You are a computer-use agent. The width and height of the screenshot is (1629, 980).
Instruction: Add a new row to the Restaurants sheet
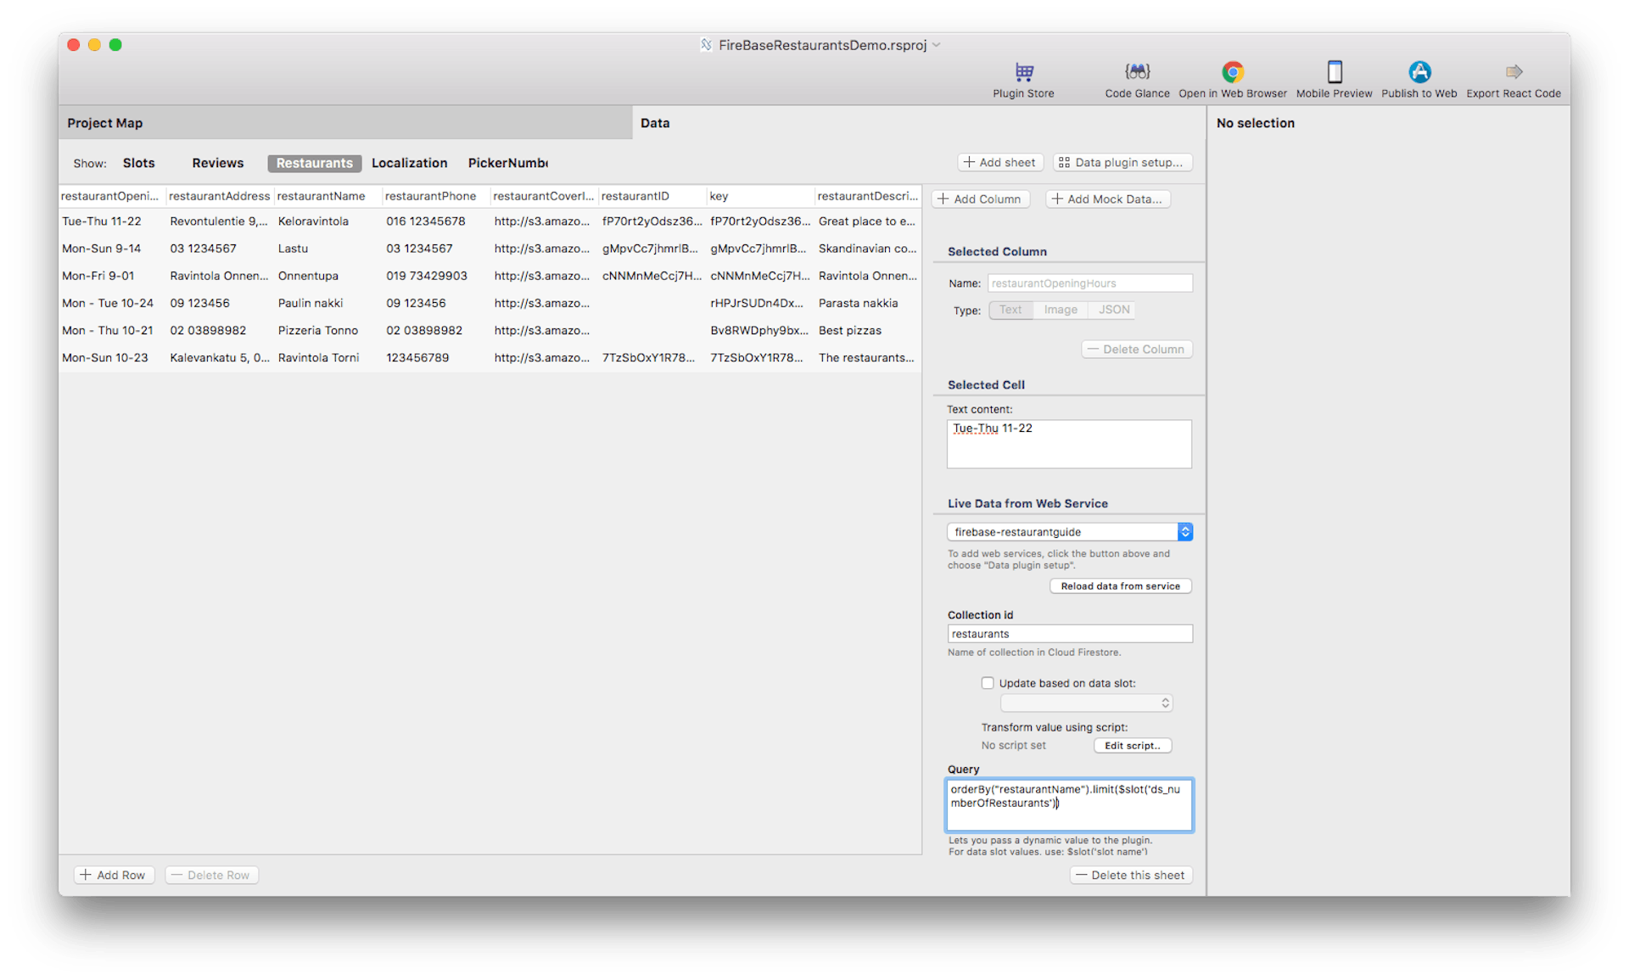(x=113, y=875)
